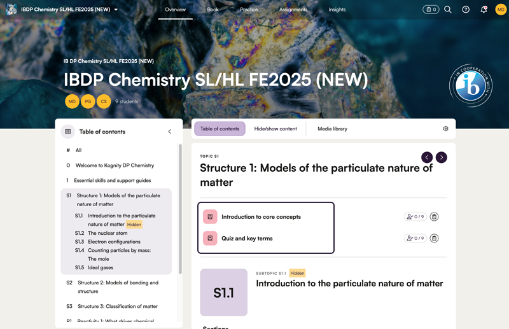This screenshot has width=509, height=329.
Task: Open the Book tab
Action: tap(213, 10)
